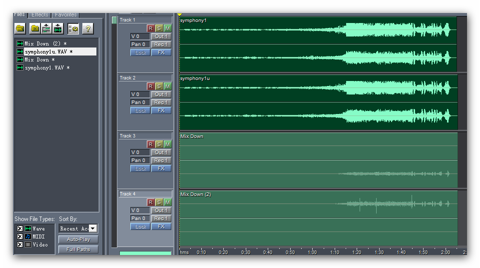Screen dimensions: 480x268
Task: Select the symphony1u clip on Track 2
Action: pos(318,102)
